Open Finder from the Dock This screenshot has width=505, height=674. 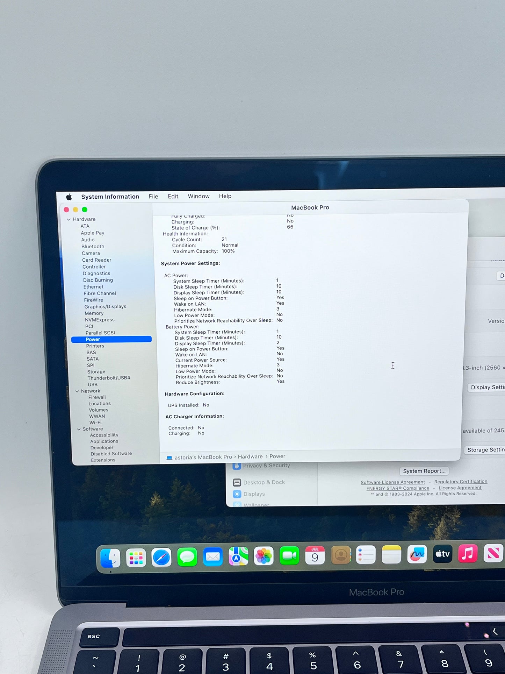[x=110, y=558]
